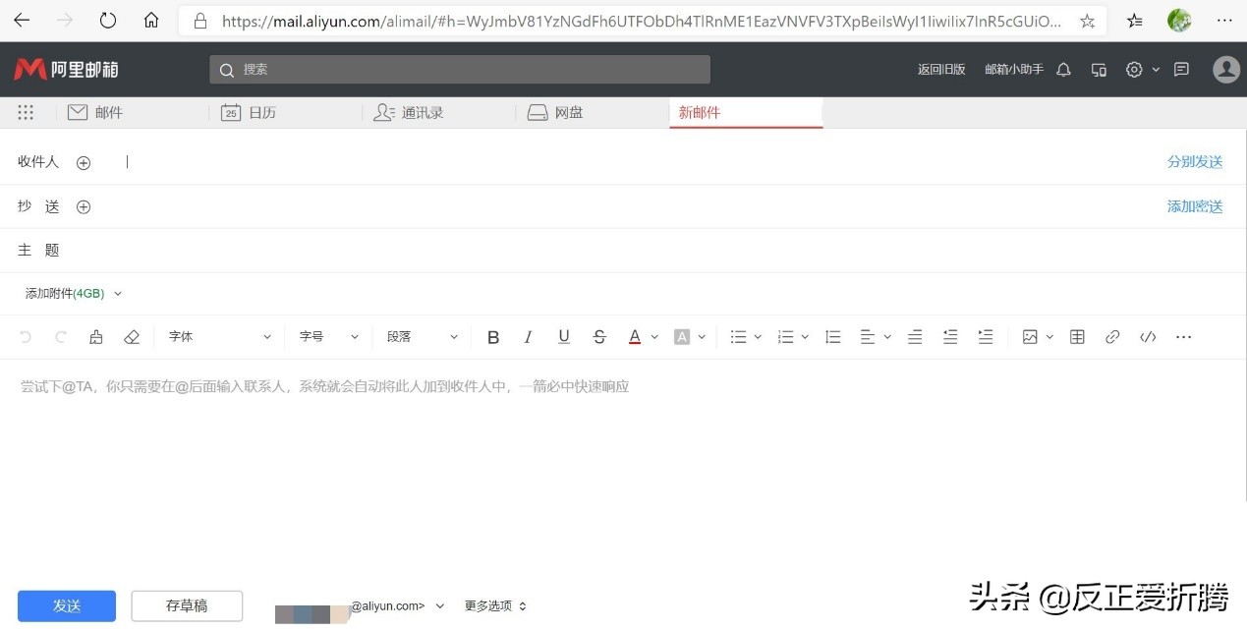
Task: Toggle strikethrough formatting
Action: 599,336
